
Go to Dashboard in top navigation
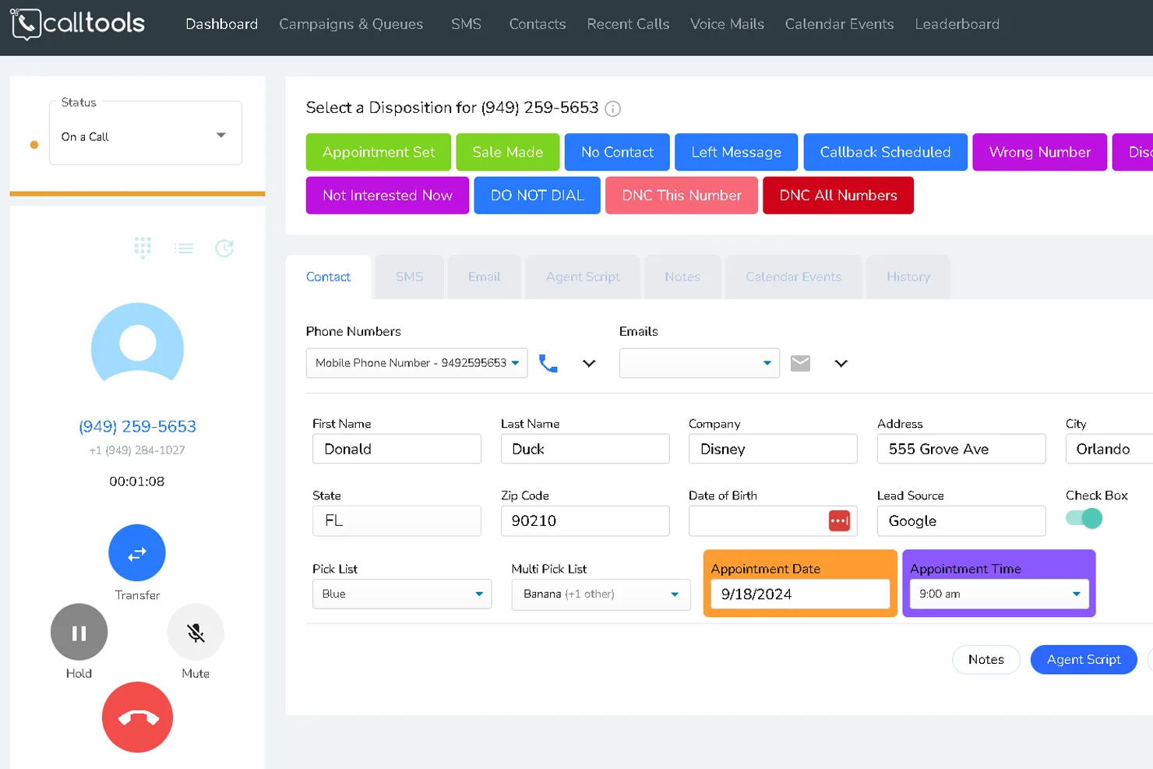point(221,24)
